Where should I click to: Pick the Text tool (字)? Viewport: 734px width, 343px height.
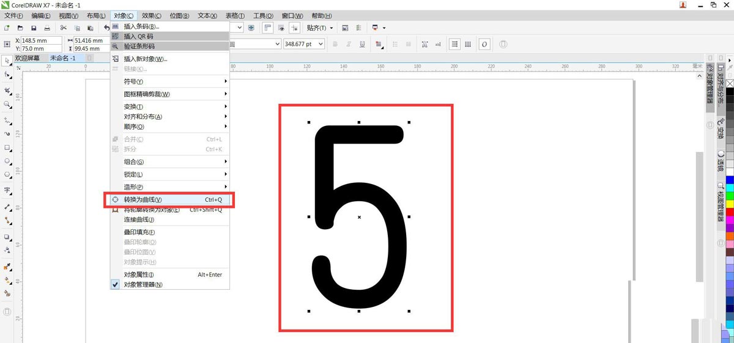click(7, 190)
